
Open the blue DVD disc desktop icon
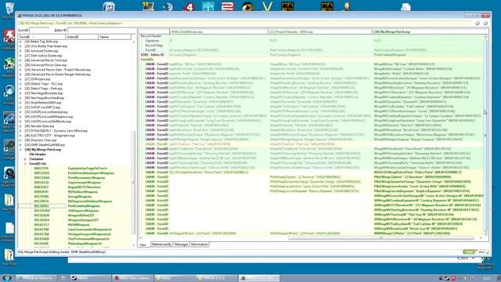pos(9,92)
